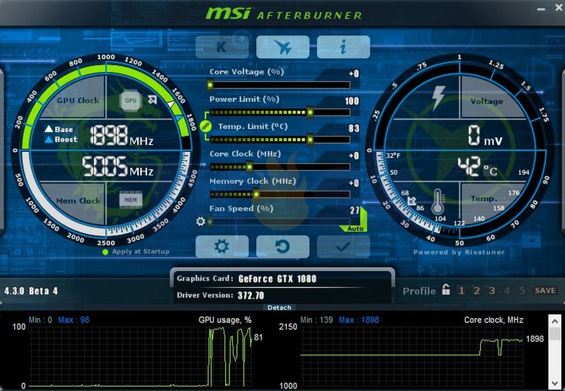Click the 5005 MHz memory clock readout
Image resolution: width=565 pixels, height=391 pixels.
[118, 167]
